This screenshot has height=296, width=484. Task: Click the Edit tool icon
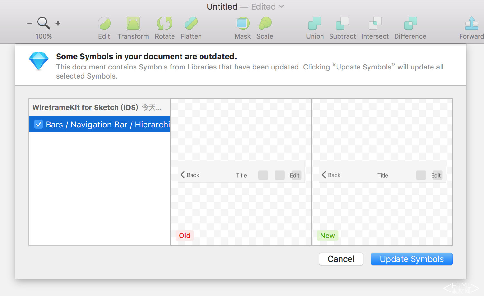click(104, 23)
